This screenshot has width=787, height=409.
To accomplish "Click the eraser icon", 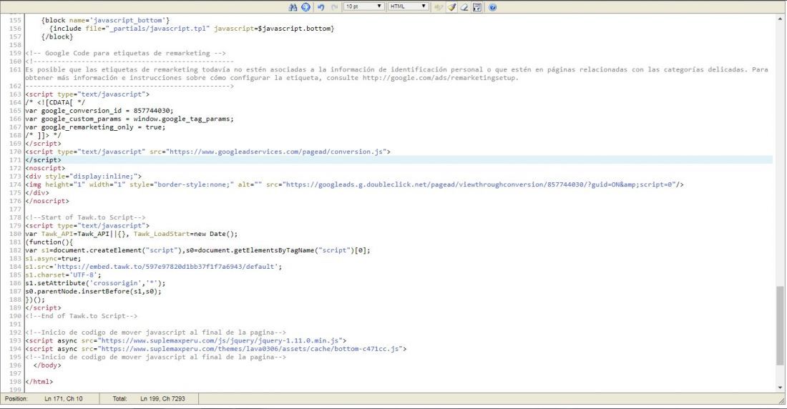I will coord(464,7).
